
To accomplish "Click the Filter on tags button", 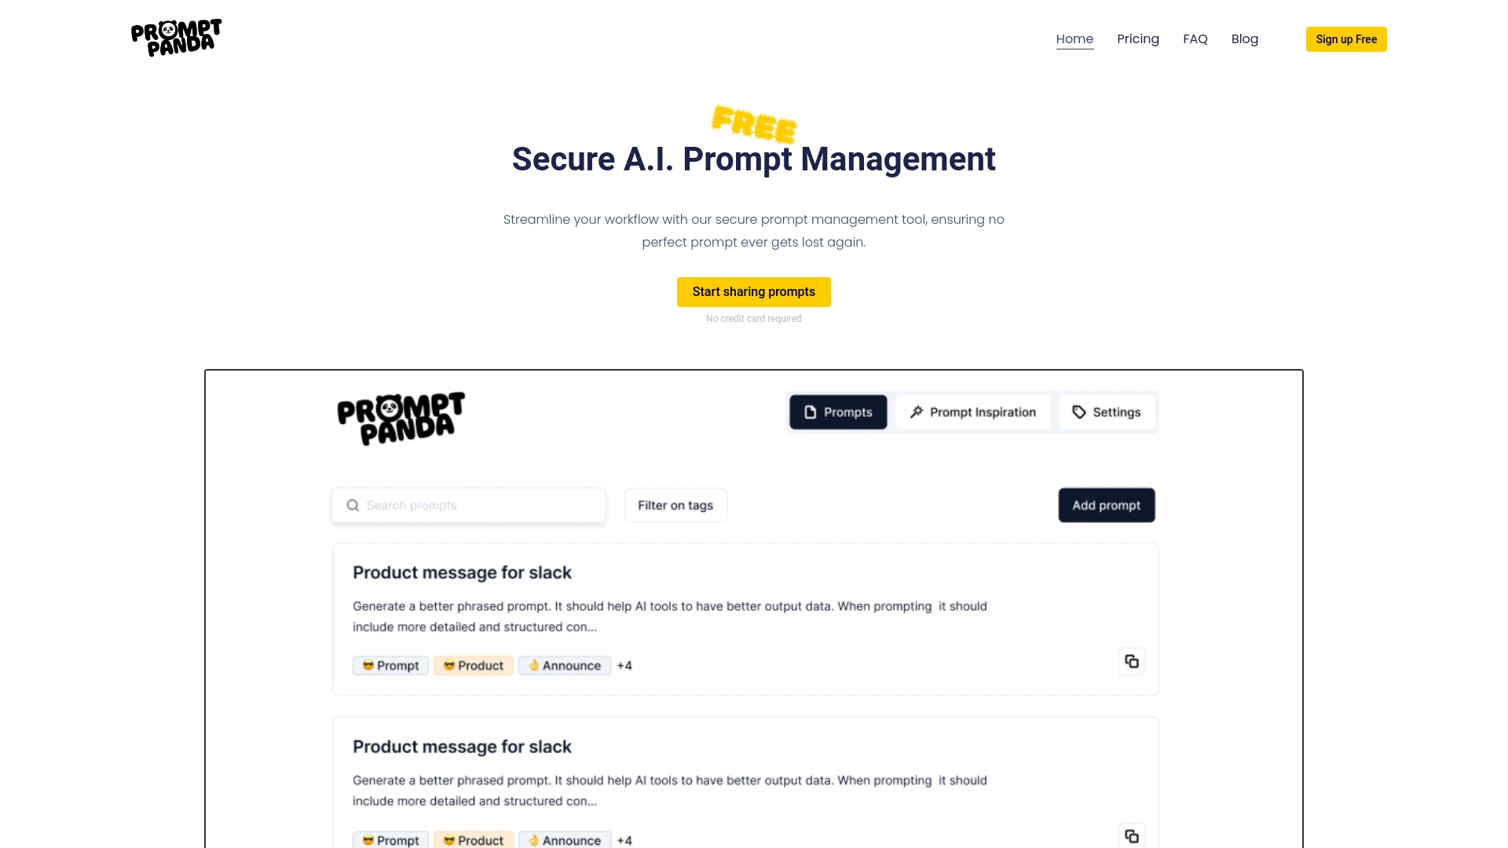I will click(x=675, y=504).
